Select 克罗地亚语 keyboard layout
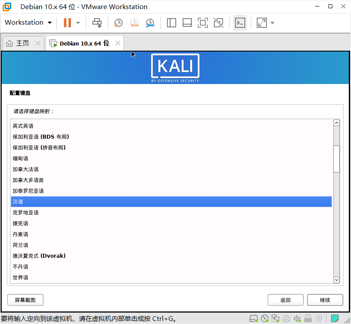351x324 pixels. pyautogui.click(x=171, y=213)
